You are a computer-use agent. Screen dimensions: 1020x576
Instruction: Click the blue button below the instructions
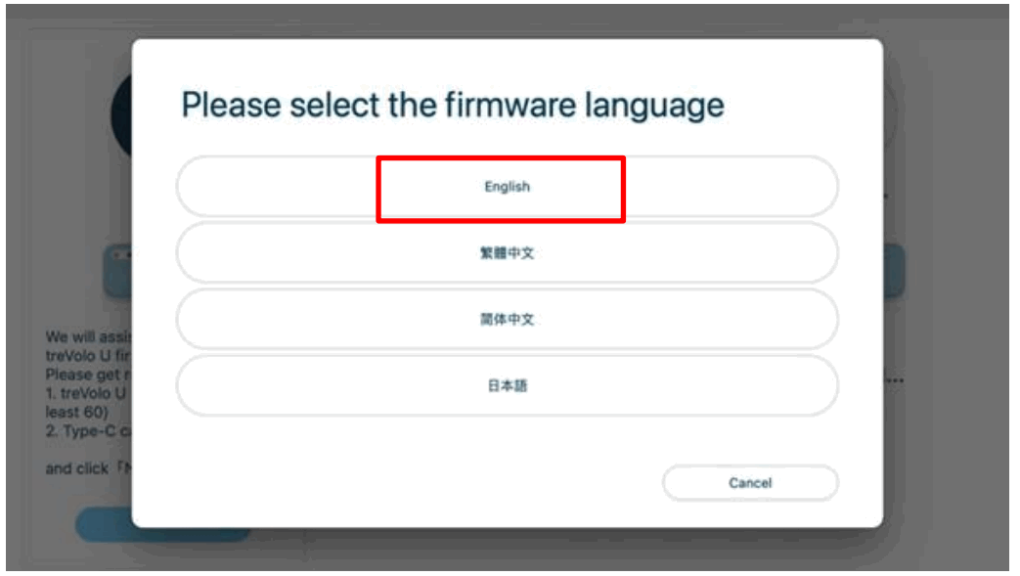(110, 523)
